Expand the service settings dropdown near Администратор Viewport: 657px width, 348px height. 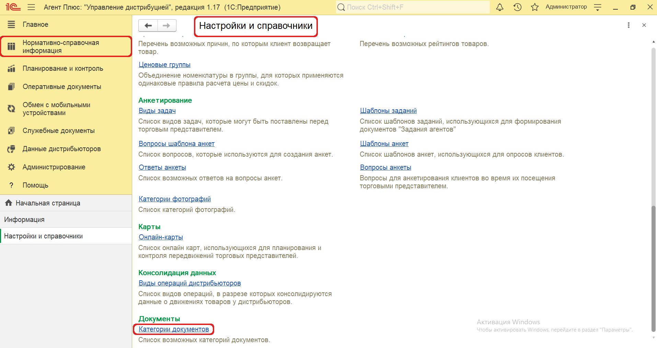(598, 7)
